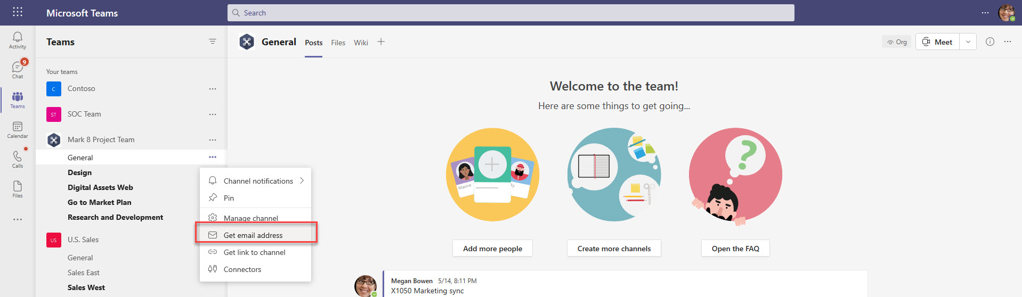Select Manage channel menu item
The width and height of the screenshot is (1022, 297).
pyautogui.click(x=255, y=218)
